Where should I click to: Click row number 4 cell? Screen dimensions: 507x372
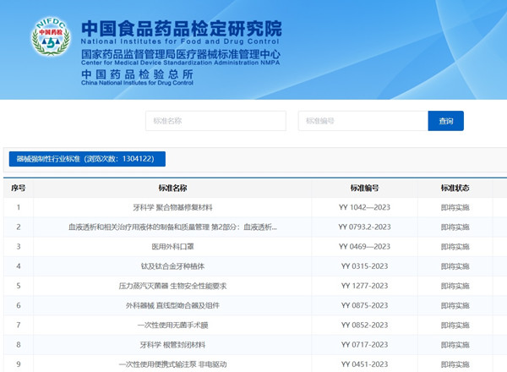point(19,266)
